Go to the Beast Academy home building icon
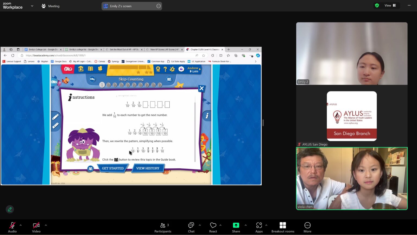417x235 pixels. pos(81,69)
